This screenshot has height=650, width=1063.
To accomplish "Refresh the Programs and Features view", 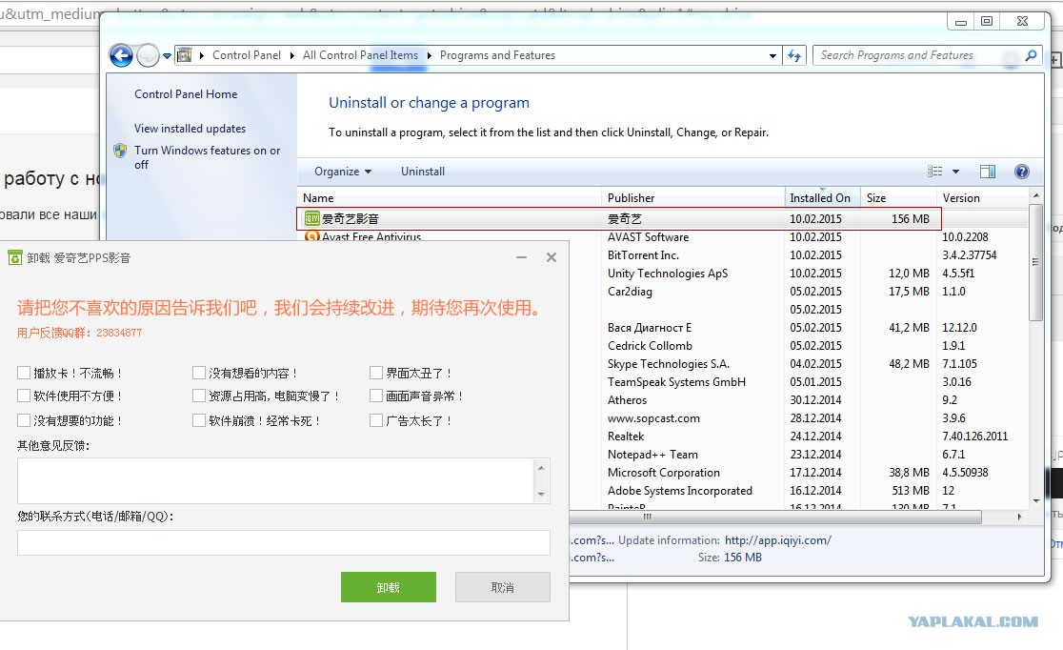I will (794, 55).
